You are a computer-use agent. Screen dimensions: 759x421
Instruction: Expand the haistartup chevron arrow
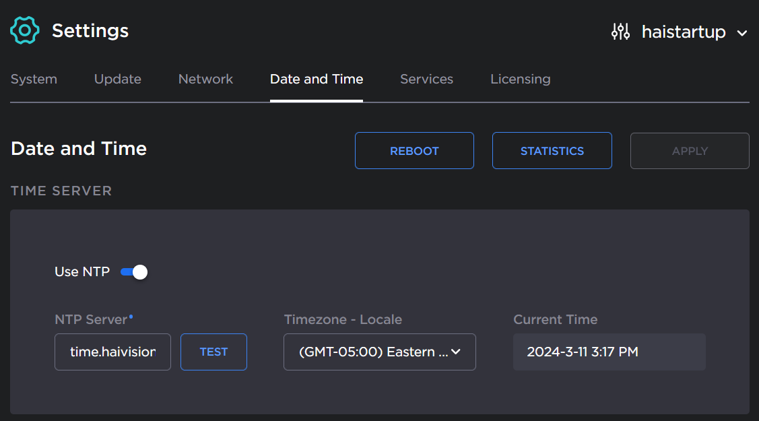coord(742,33)
